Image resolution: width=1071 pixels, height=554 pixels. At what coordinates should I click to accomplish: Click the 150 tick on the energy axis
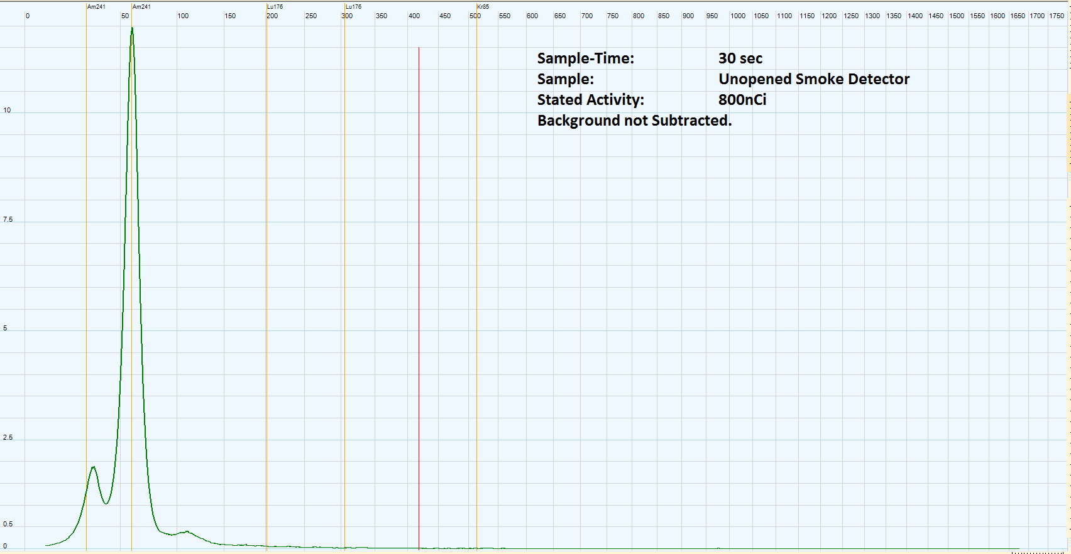click(x=230, y=16)
